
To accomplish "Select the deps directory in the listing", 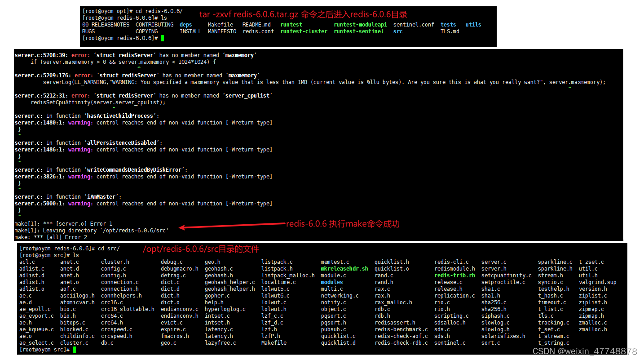I will [185, 24].
